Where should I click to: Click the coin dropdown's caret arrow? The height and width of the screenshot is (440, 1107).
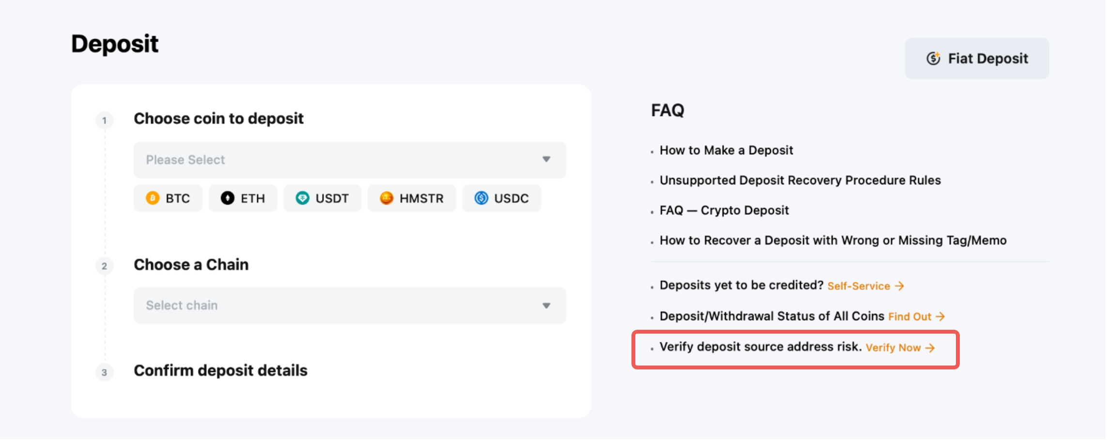click(546, 160)
